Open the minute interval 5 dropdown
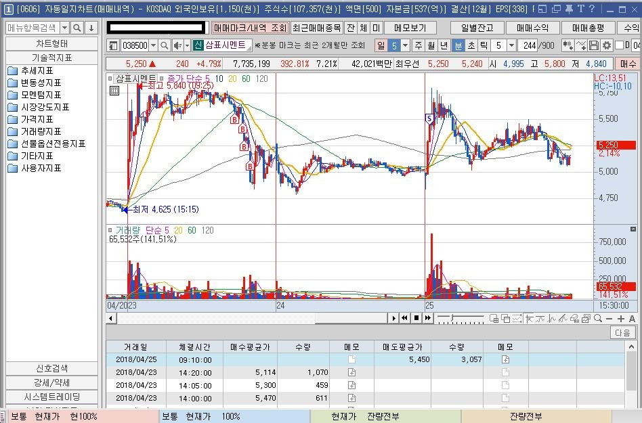 point(511,45)
